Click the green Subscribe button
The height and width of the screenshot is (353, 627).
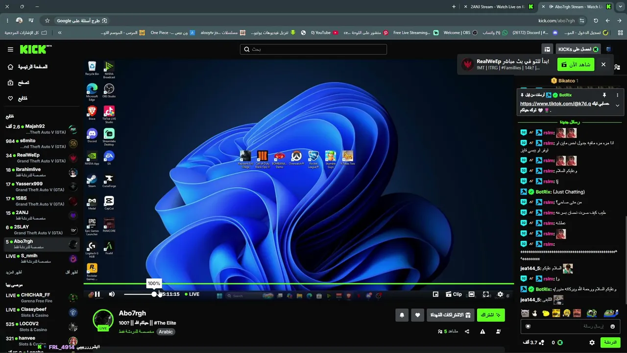click(490, 315)
